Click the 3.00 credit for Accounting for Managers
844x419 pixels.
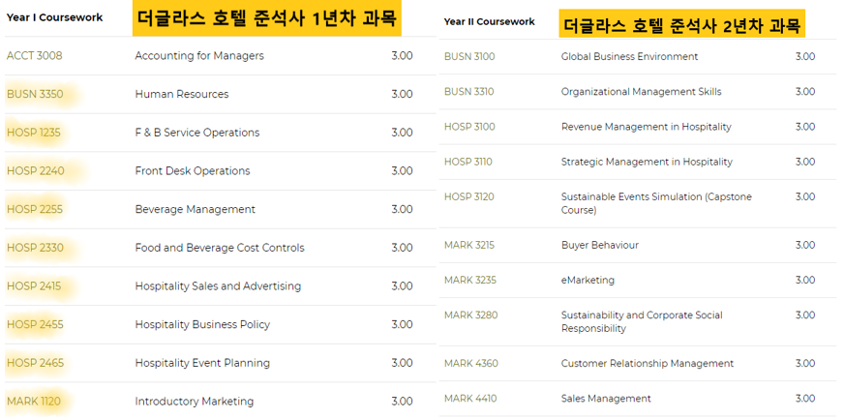pos(402,56)
